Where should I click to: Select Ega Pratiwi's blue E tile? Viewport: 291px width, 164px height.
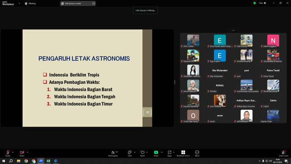click(220, 56)
